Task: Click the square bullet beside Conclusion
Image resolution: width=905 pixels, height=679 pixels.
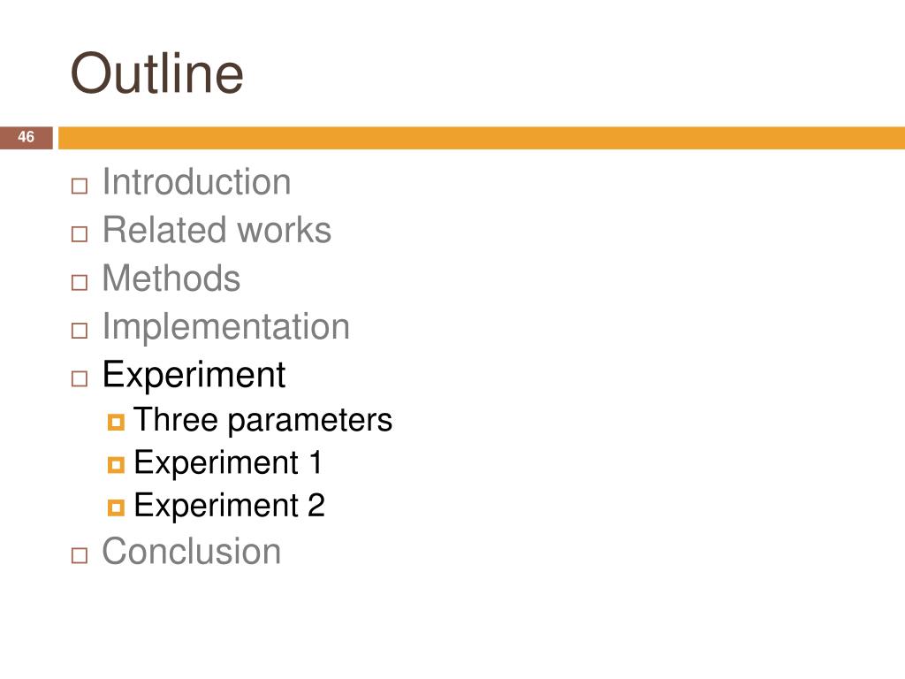Action: 79,555
